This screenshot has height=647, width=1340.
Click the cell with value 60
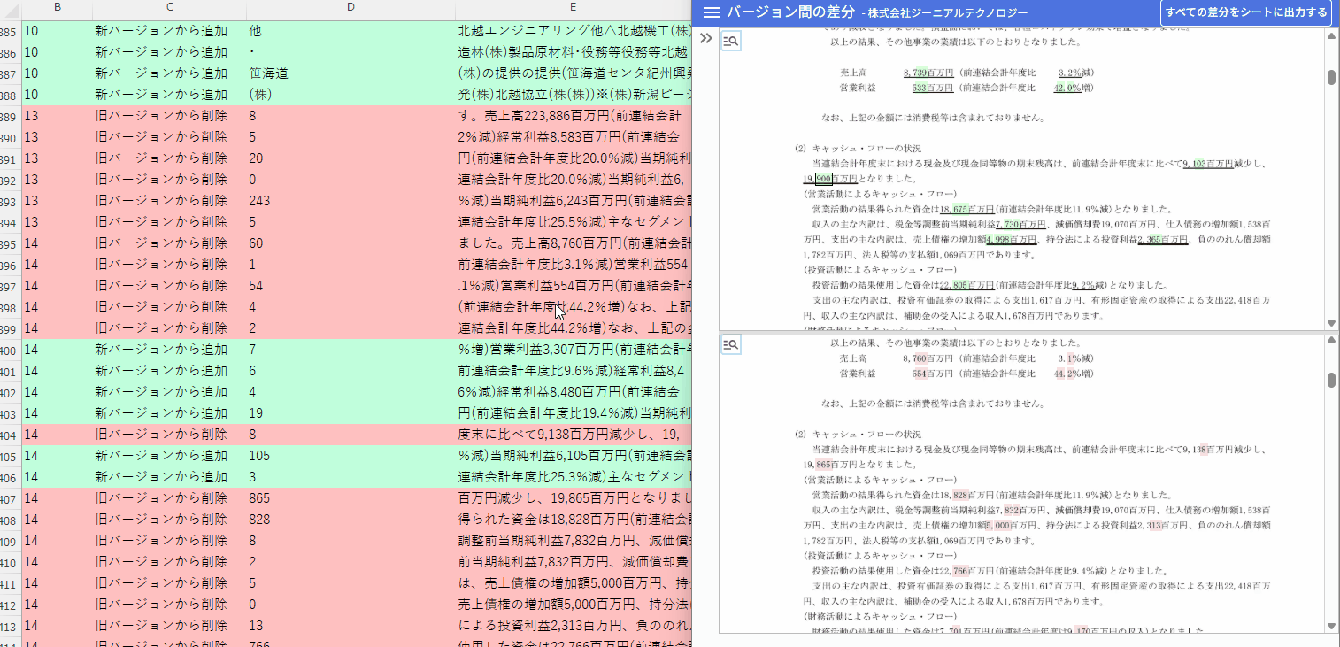click(x=350, y=243)
